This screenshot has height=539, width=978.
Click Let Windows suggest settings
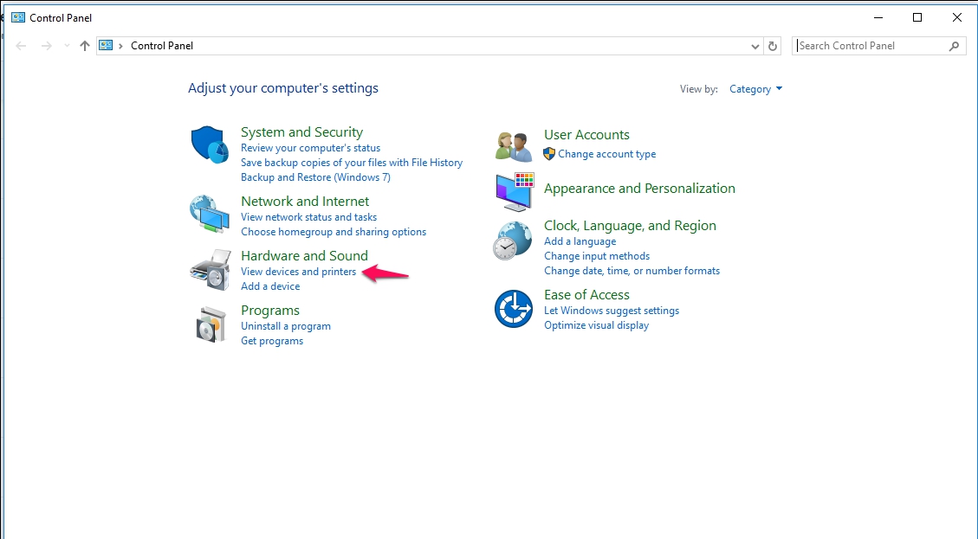tap(612, 311)
